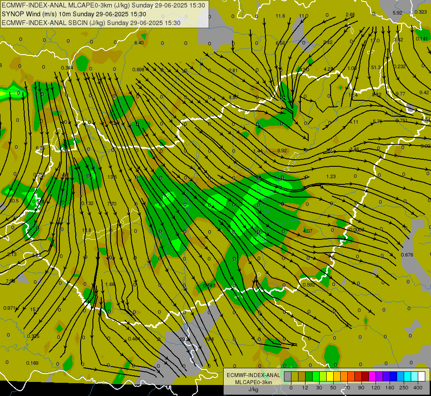
Task: Click the map value 5.78
Action: point(377,121)
